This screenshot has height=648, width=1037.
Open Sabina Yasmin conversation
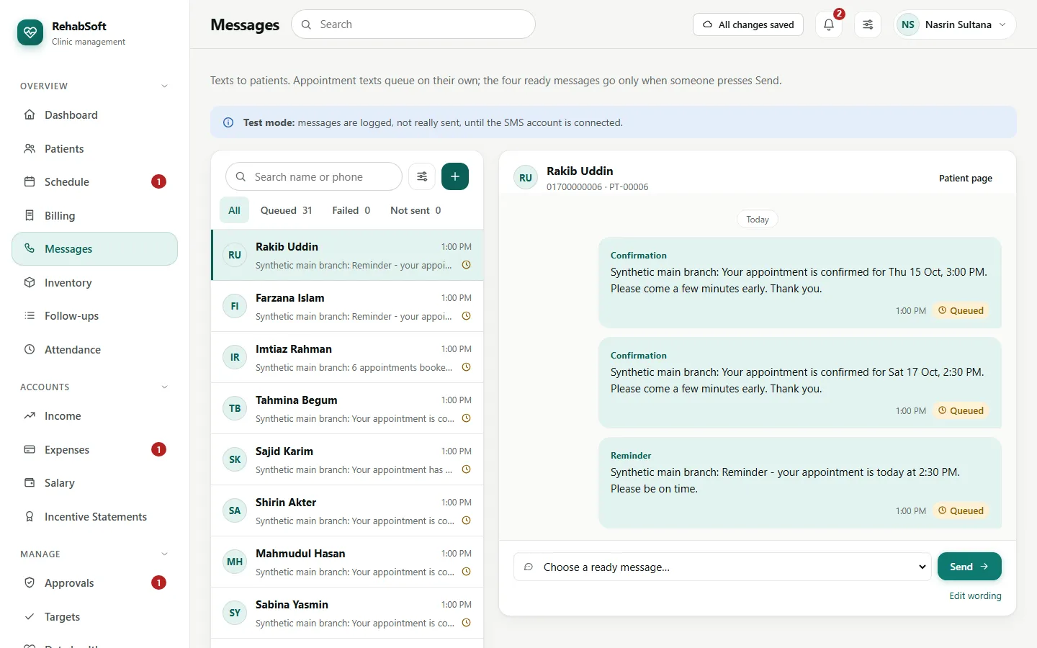[347, 613]
